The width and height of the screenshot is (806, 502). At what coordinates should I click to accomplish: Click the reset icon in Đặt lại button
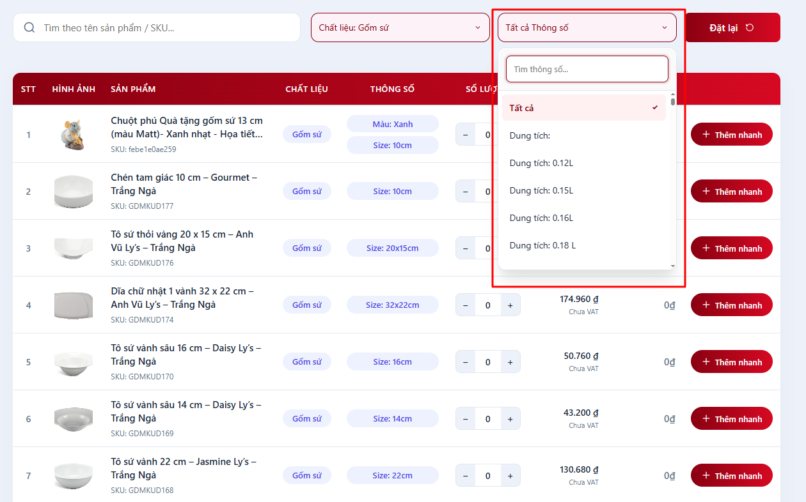tap(750, 27)
